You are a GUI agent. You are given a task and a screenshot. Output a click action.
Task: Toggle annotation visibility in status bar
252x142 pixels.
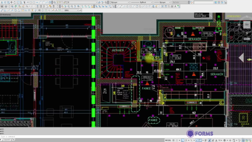click(210, 140)
